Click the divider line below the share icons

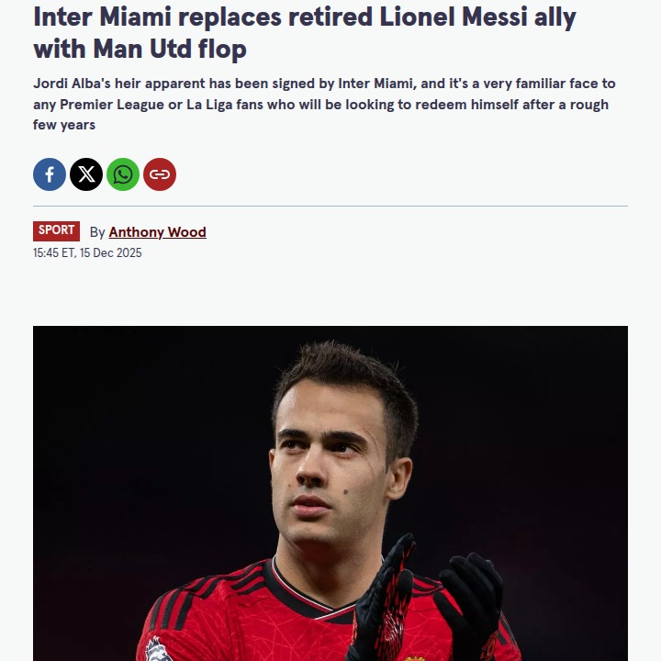330,206
